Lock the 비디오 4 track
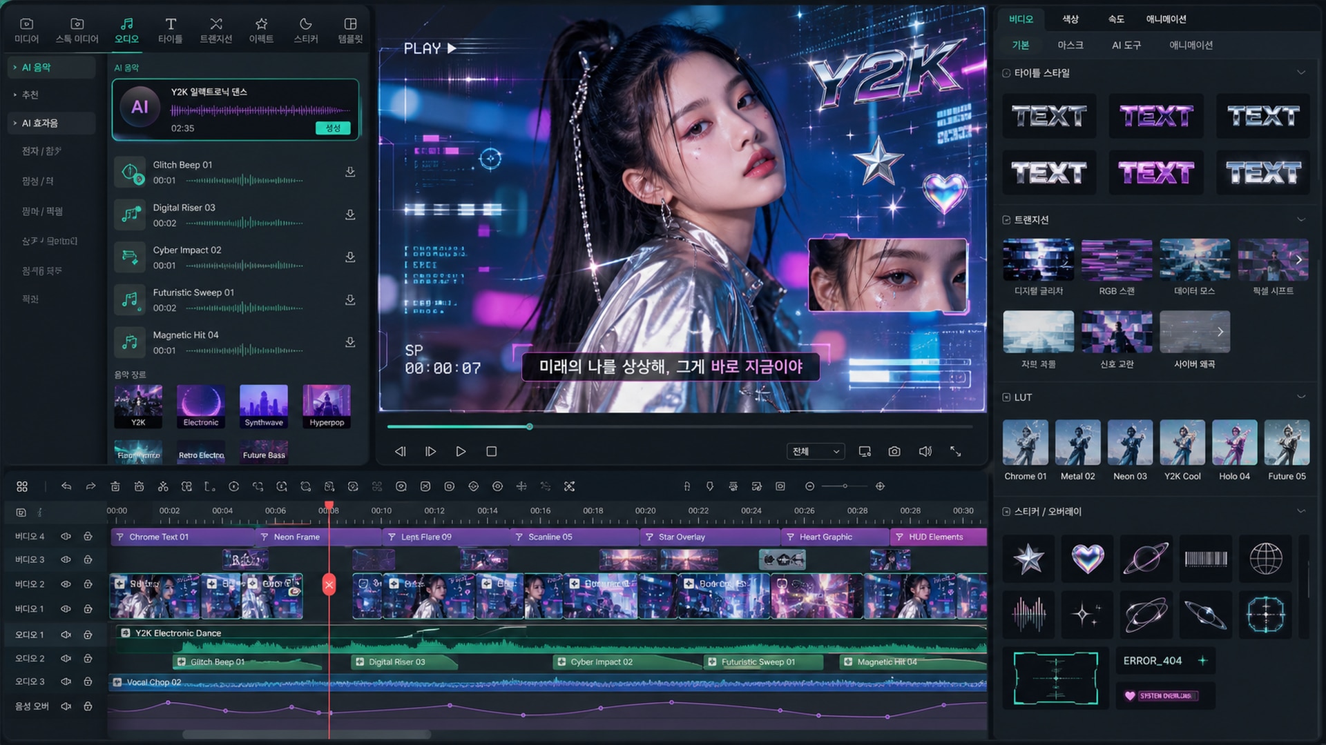1326x745 pixels. (88, 537)
